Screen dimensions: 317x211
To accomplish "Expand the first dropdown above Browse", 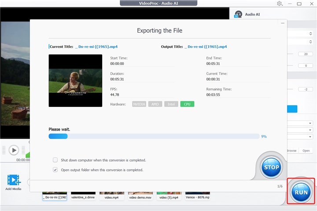I will tap(310, 123).
